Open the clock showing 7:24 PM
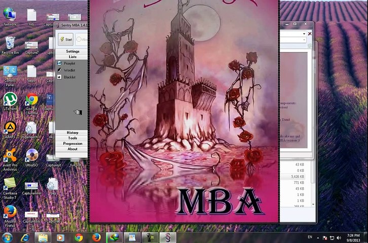This screenshot has height=243, width=368. [x=353, y=237]
